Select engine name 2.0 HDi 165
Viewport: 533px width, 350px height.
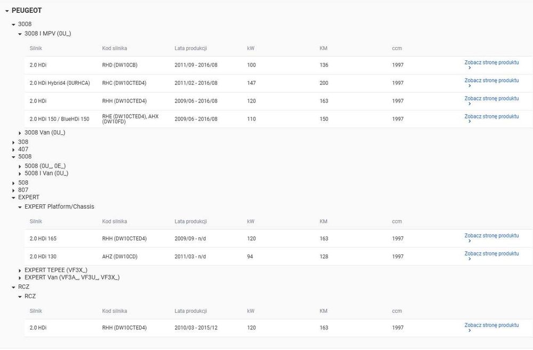43,238
